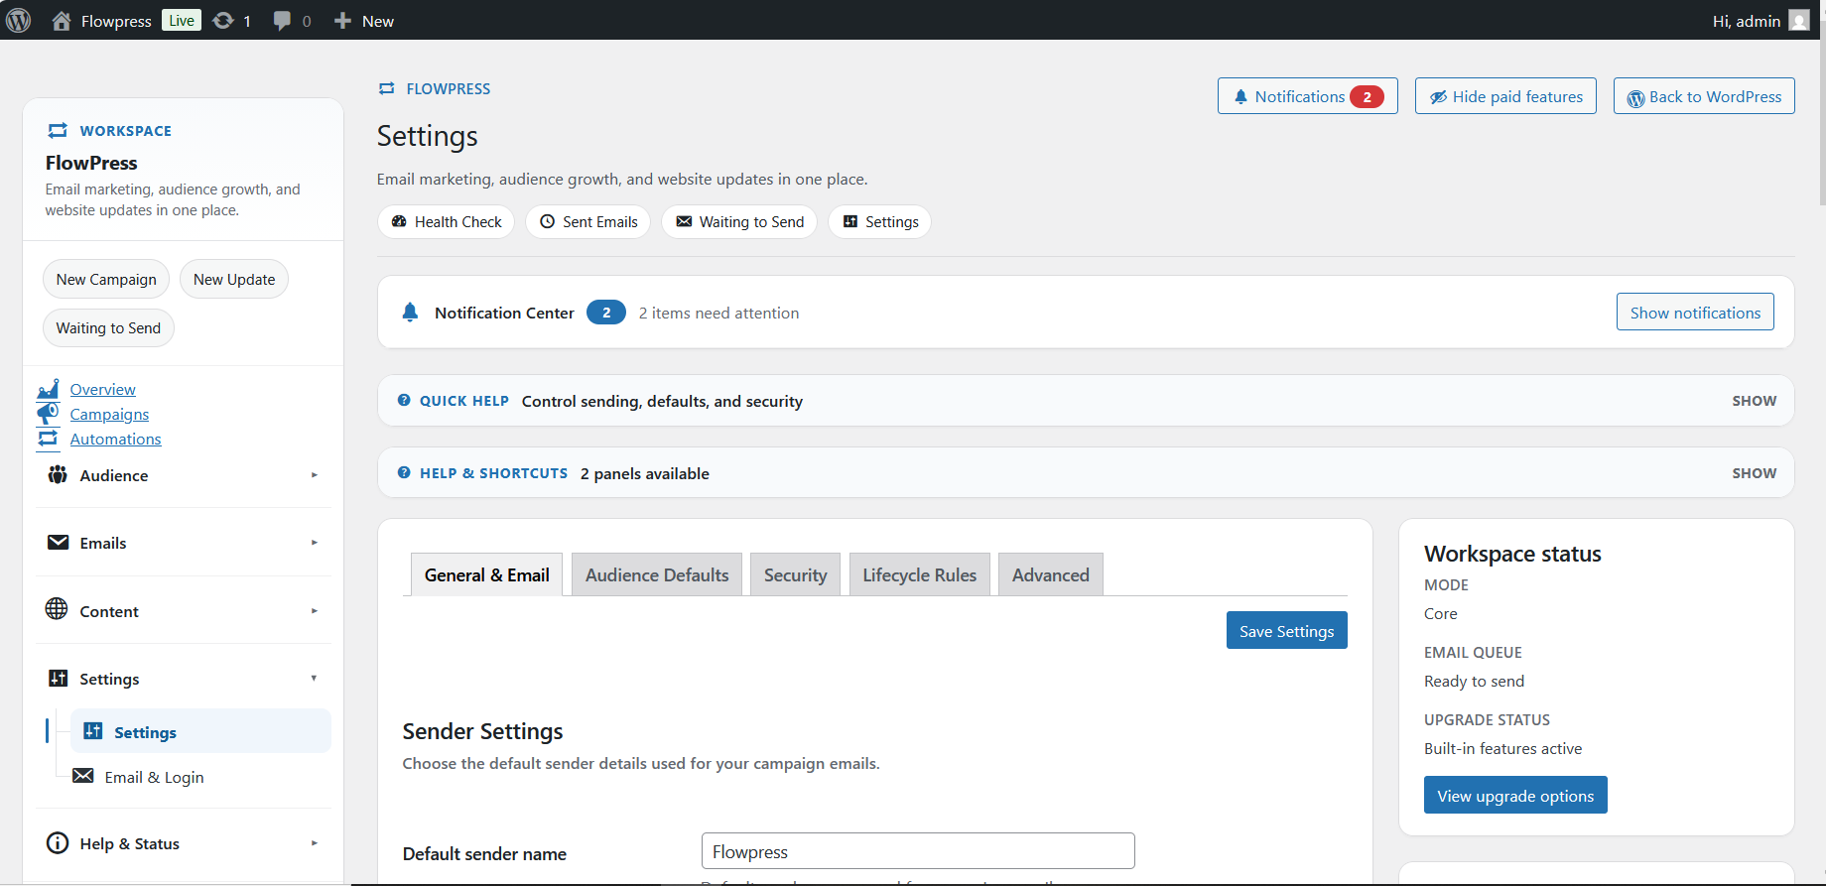Collapse the Settings sidebar section arrow
The height and width of the screenshot is (886, 1826).
(x=314, y=679)
